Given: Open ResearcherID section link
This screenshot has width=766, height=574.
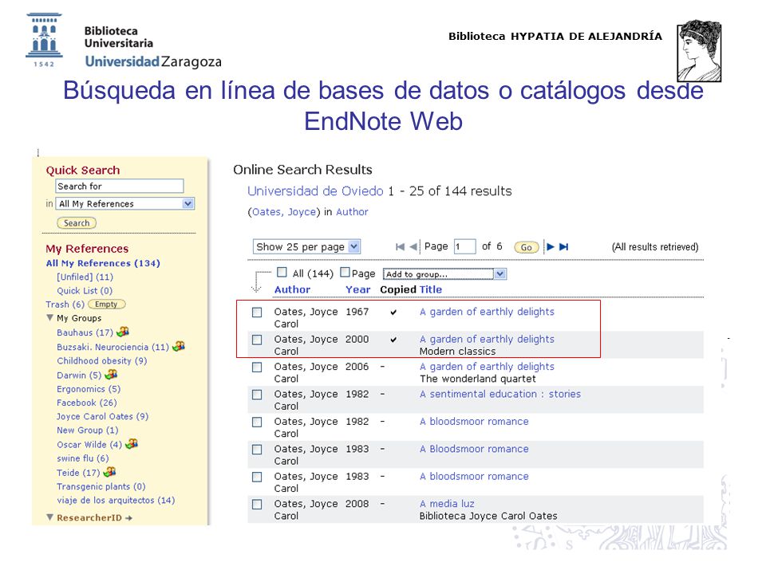Looking at the screenshot, I should 89,518.
